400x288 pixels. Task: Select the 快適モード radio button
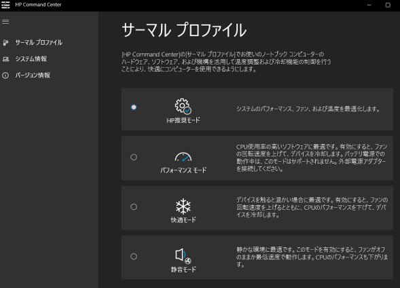coord(134,207)
